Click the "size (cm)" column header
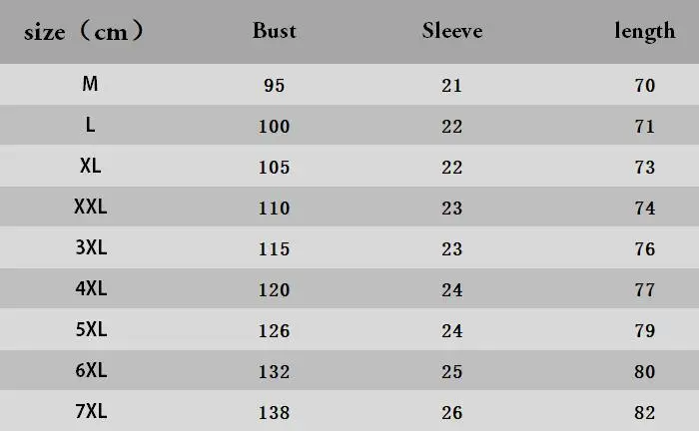The width and height of the screenshot is (699, 431). (x=85, y=32)
